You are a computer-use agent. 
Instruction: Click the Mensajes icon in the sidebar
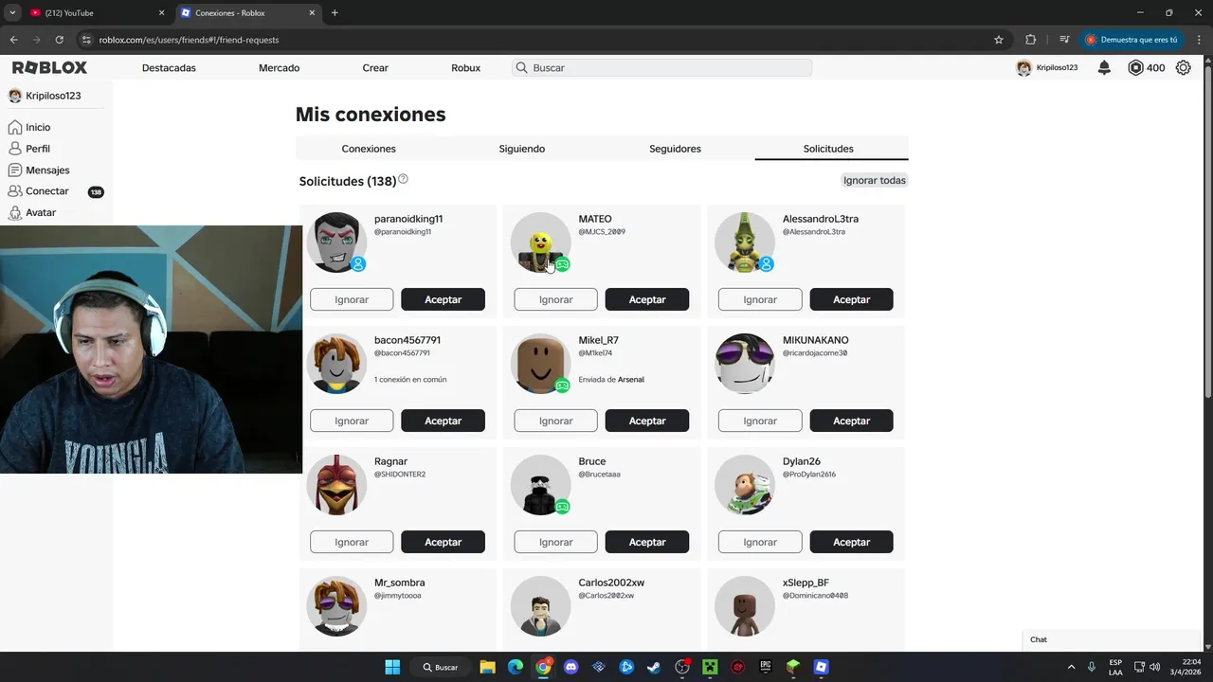[15, 170]
